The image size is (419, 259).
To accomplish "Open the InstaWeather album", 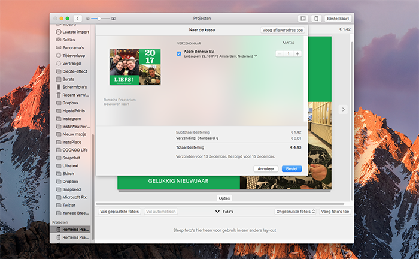I will pyautogui.click(x=72, y=127).
